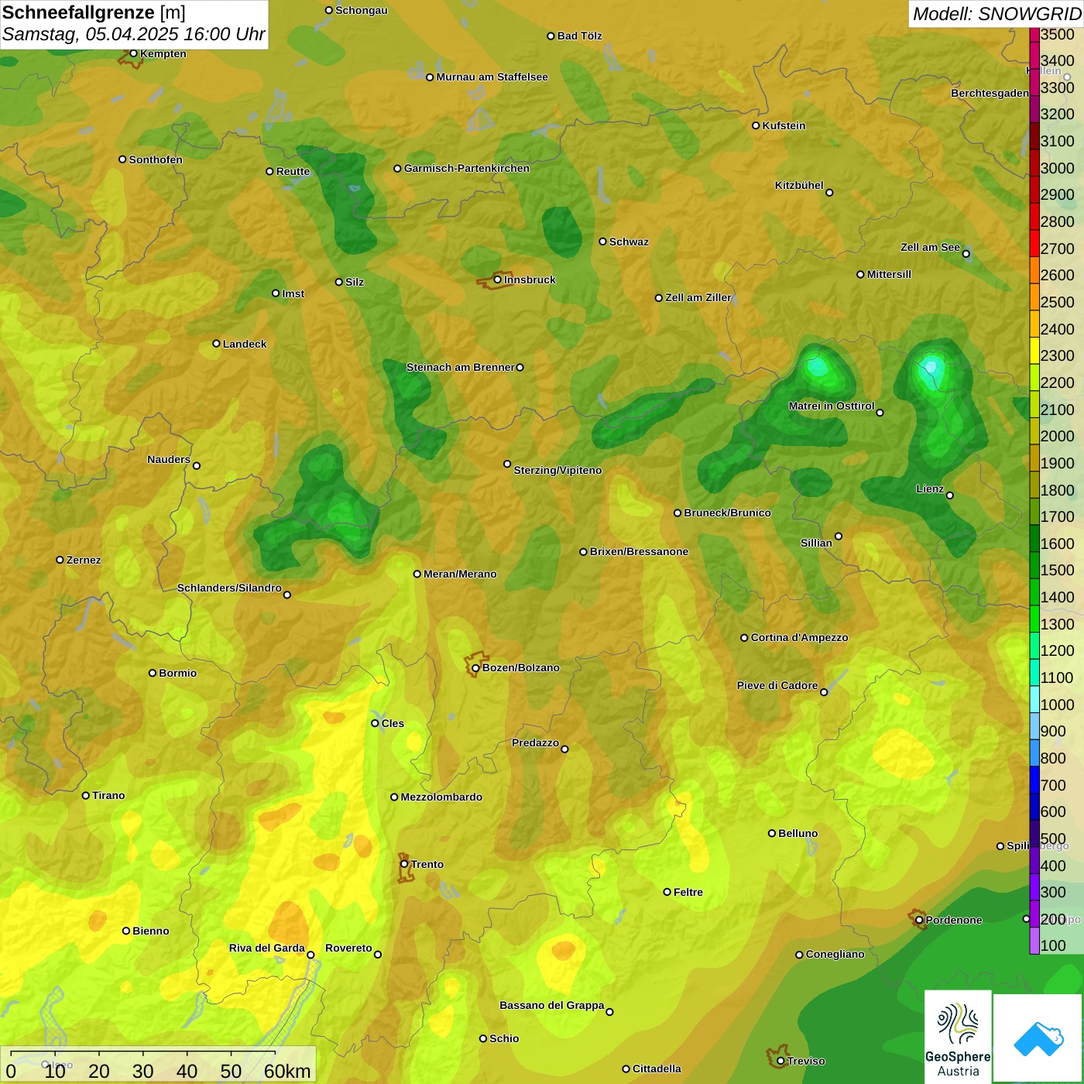Click the Meran/Merano label

(x=460, y=574)
